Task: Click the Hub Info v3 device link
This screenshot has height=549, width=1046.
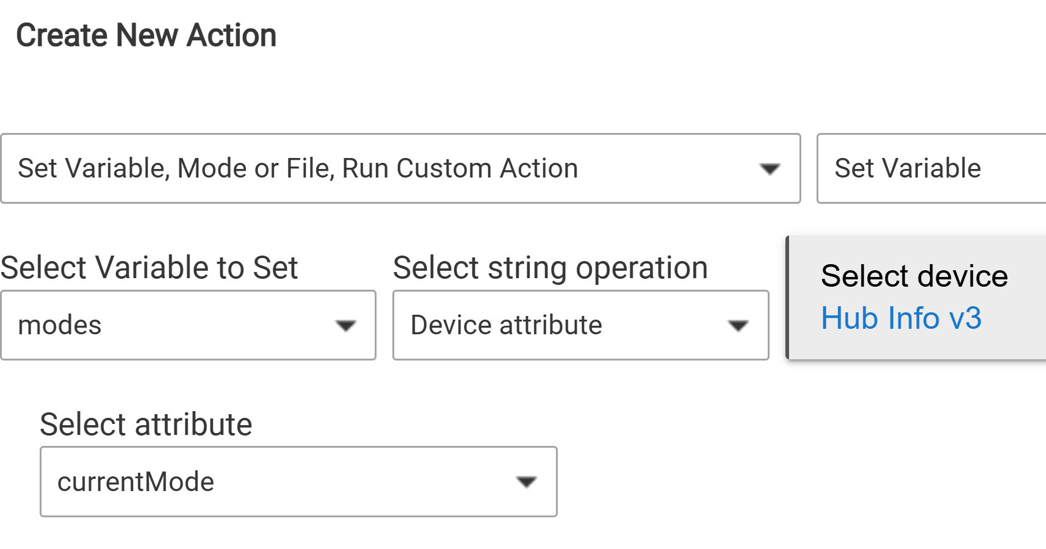Action: coord(901,318)
